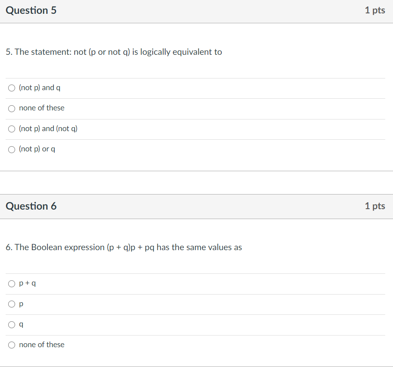Select the '(not p) and q' radio button
This screenshot has height=367, width=393.
tap(12, 88)
